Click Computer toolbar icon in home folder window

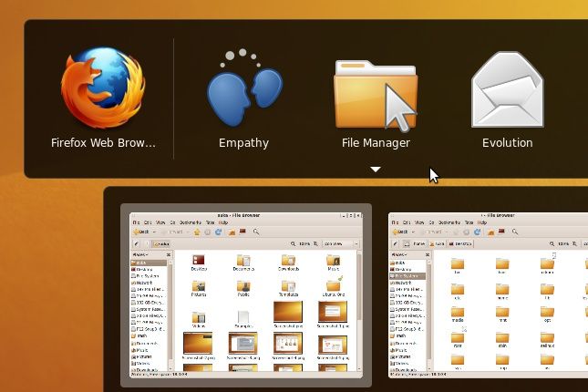[242, 232]
